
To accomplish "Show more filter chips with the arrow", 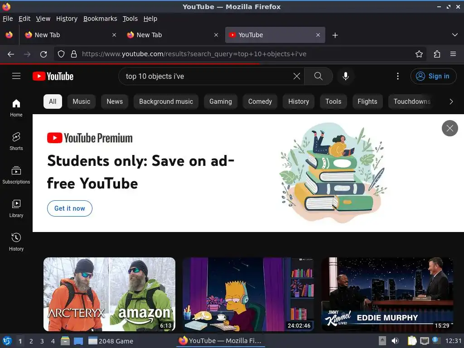I will [451, 101].
